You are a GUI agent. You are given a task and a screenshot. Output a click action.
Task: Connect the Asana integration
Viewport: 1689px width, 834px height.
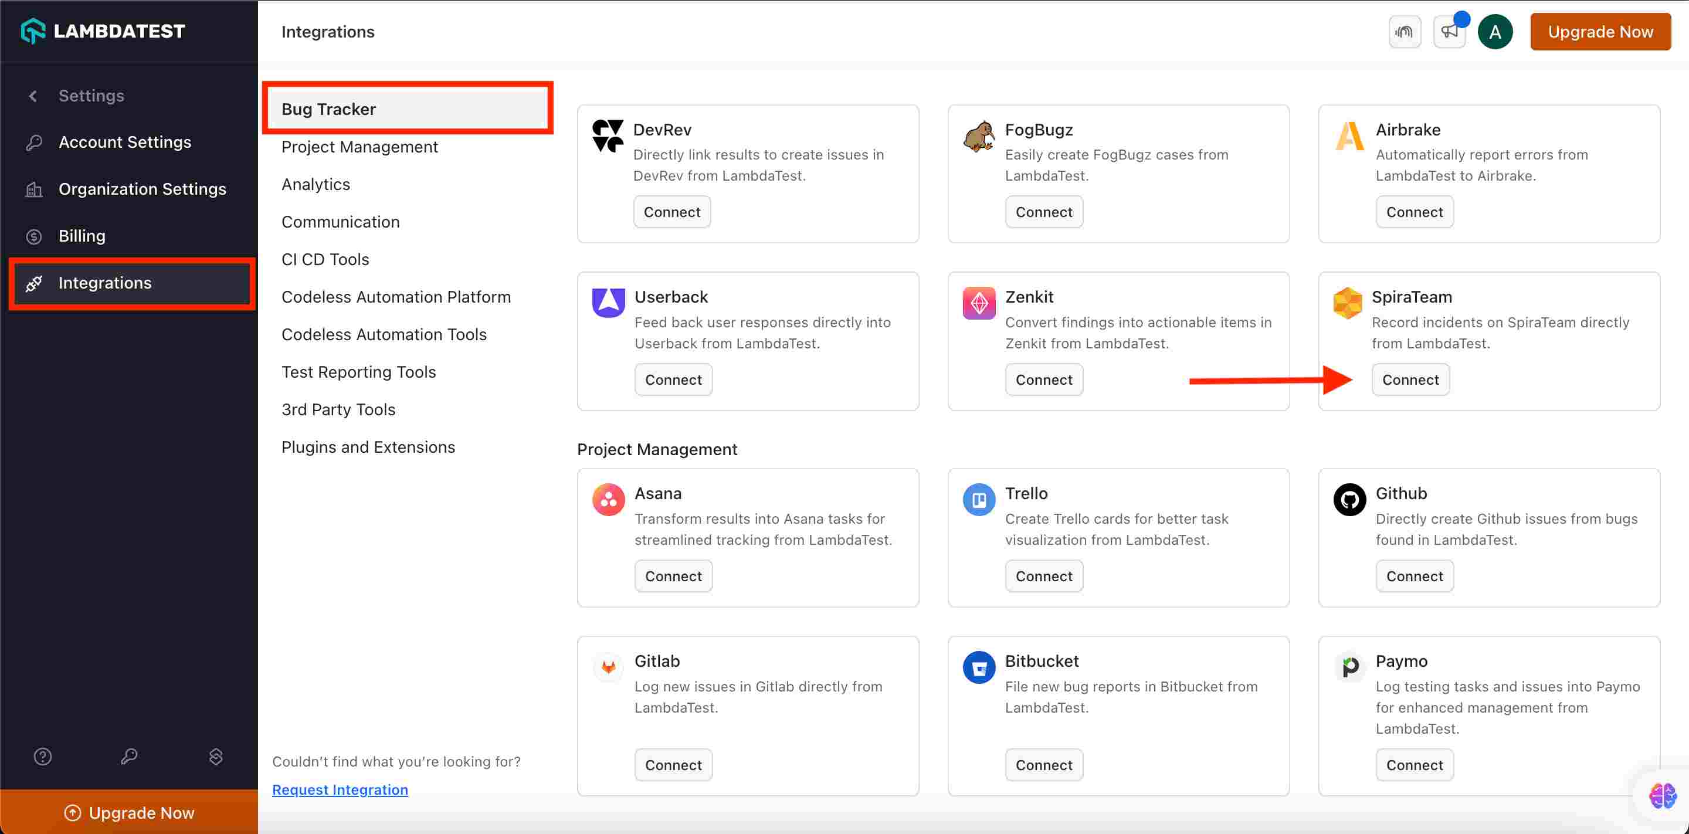673,577
